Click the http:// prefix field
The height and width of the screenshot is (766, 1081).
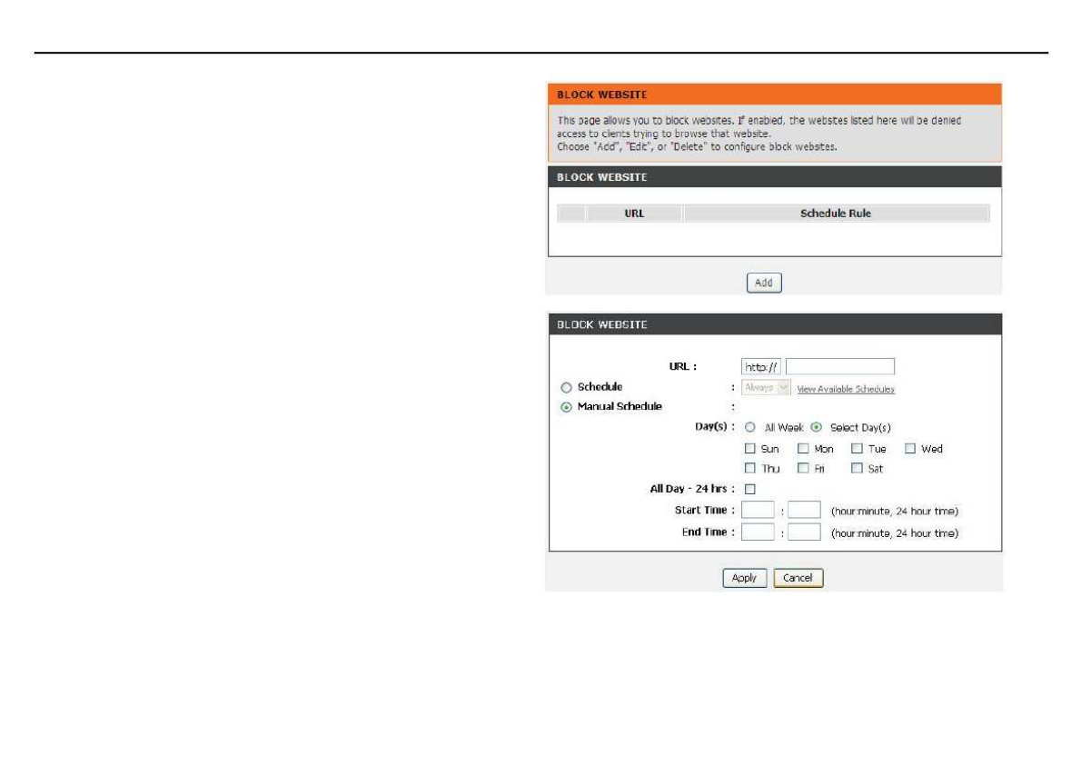point(760,367)
